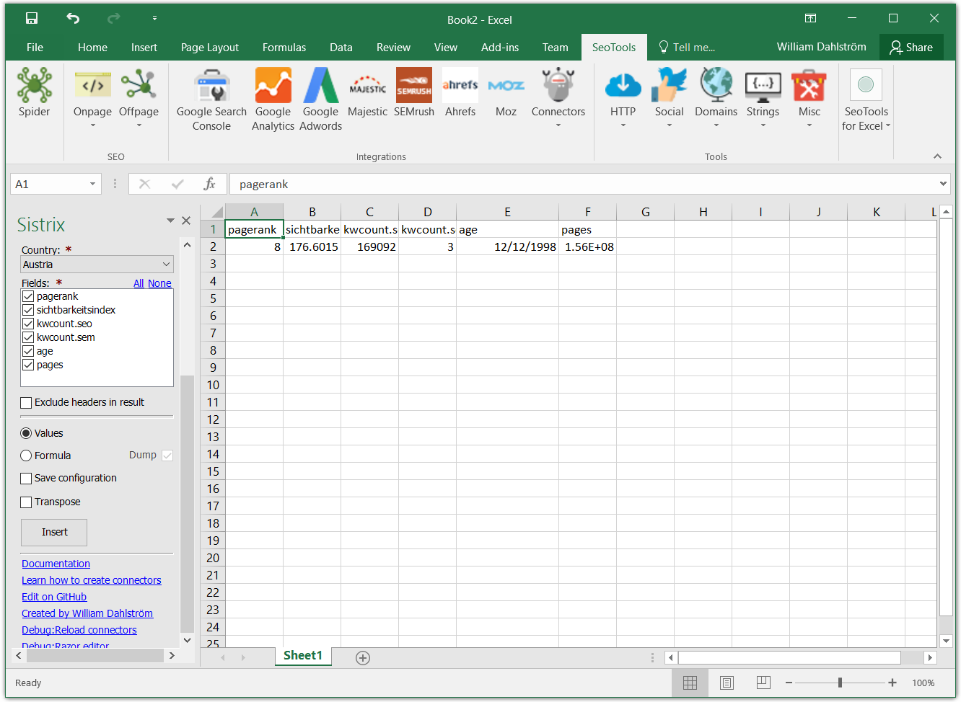961x702 pixels.
Task: Open the SeoTools for Excel menu
Action: click(866, 99)
